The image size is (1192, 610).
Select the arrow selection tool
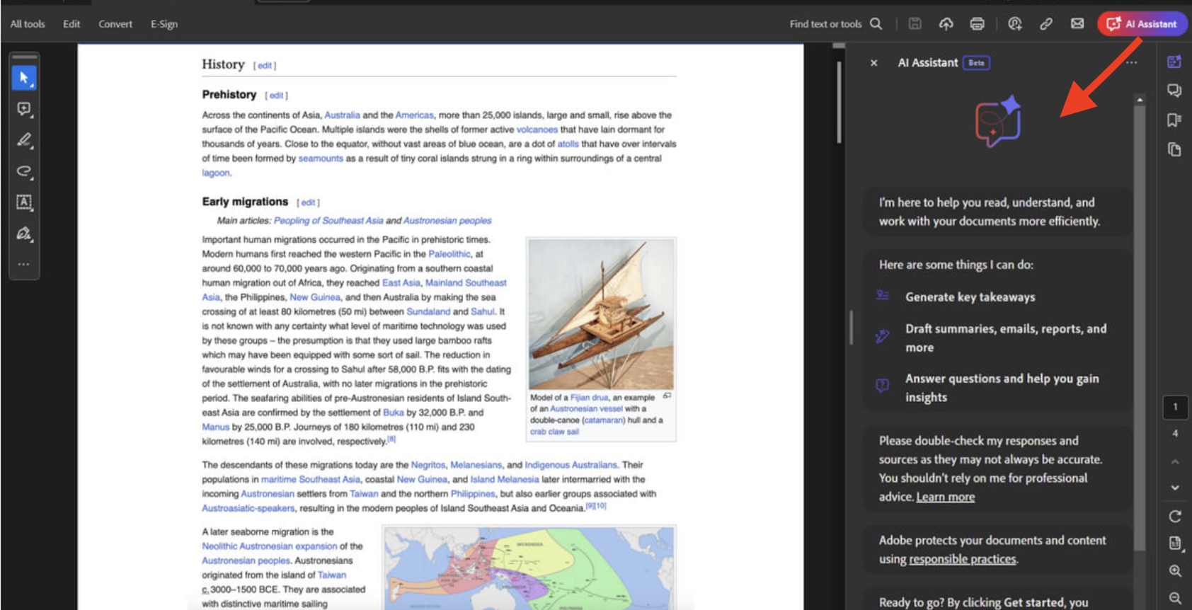coord(24,78)
